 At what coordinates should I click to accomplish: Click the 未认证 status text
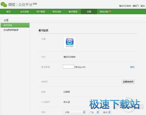point(67,102)
